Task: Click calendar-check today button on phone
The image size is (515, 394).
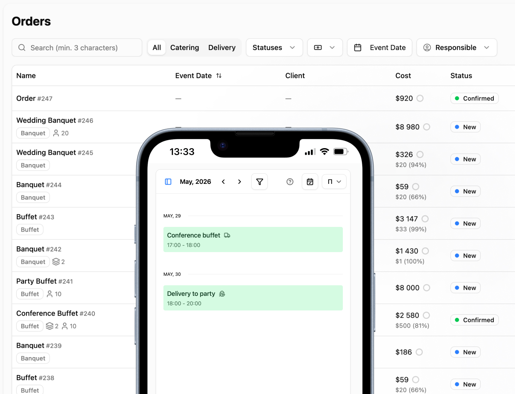Action: coord(310,182)
